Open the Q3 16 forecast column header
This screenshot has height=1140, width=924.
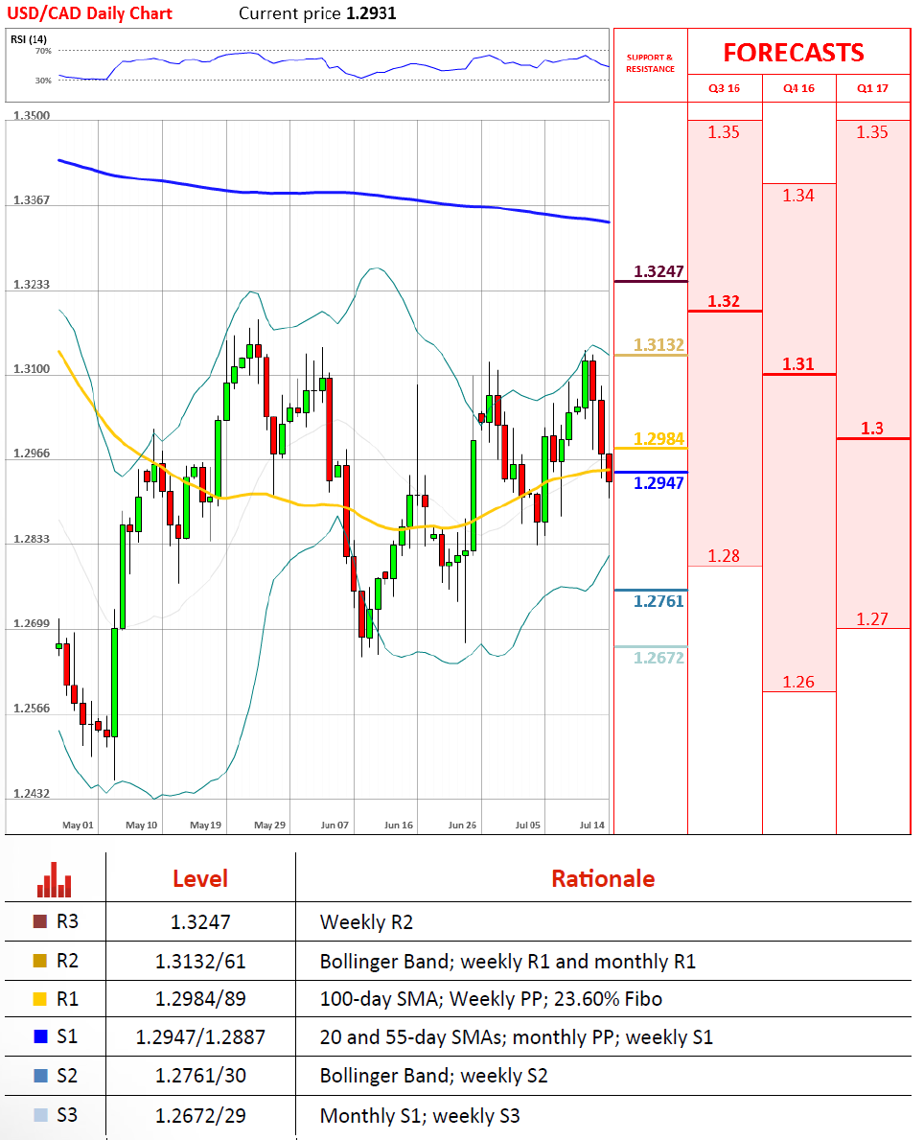pos(724,88)
